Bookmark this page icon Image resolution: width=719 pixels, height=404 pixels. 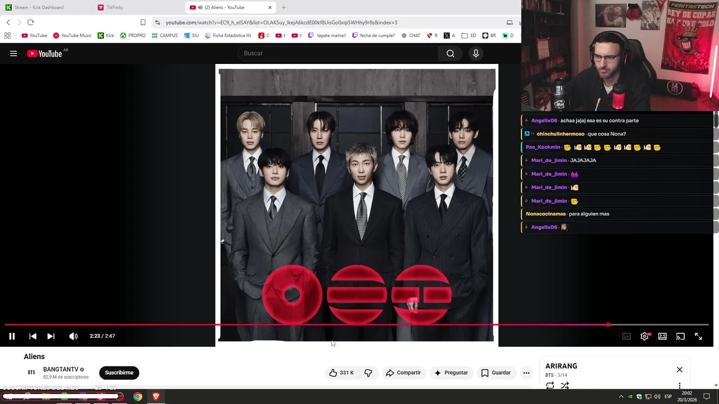pyautogui.click(x=143, y=22)
